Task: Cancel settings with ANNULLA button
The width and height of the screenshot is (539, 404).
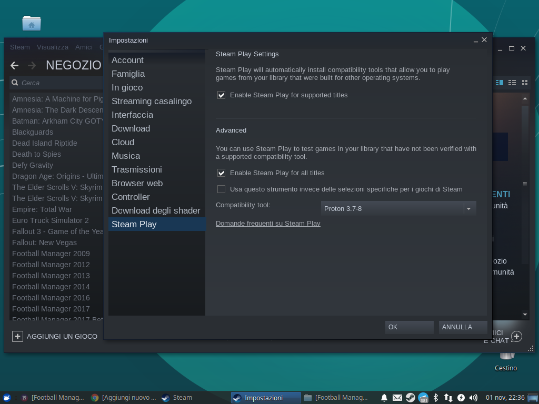Action: pos(463,327)
